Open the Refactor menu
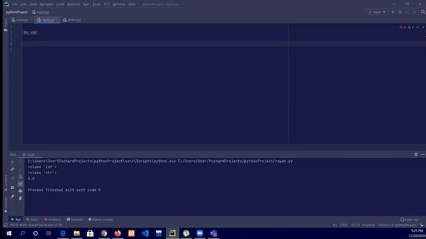The height and width of the screenshot is (239, 426). click(74, 5)
